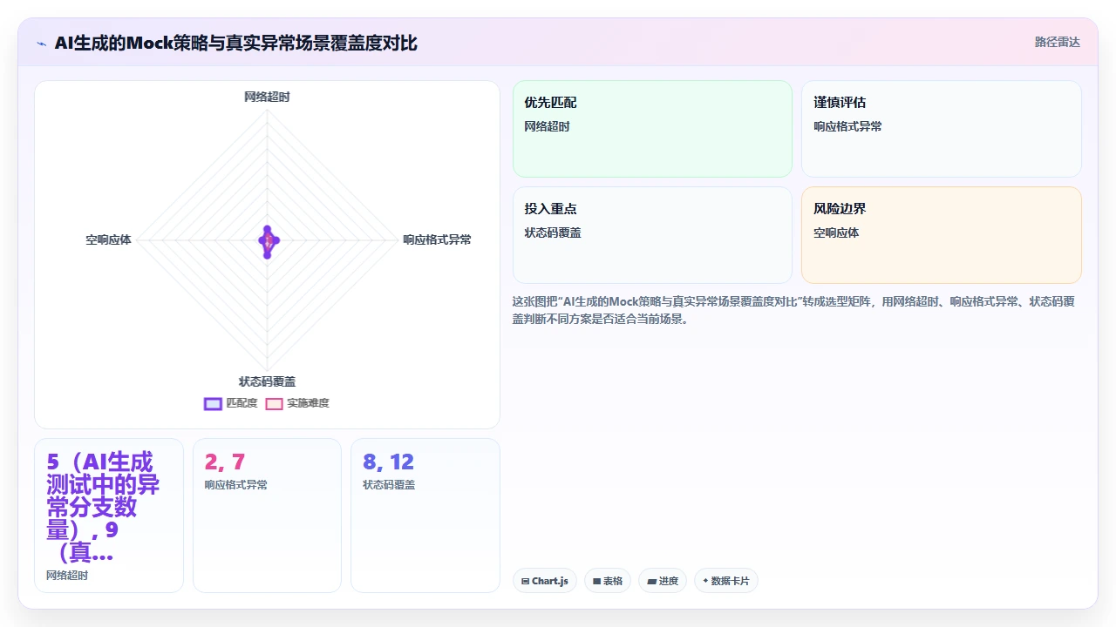Click the stat card labeled 网络超时
The height and width of the screenshot is (627, 1116).
point(109,516)
